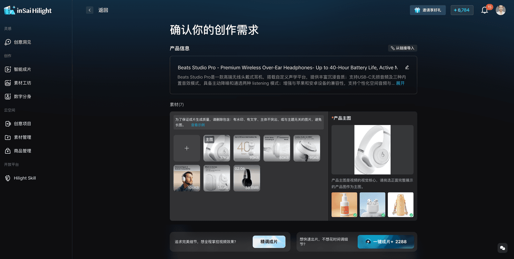Select the 02:06 video thumbnail 38.8MB
This screenshot has width=514, height=259.
[247, 178]
